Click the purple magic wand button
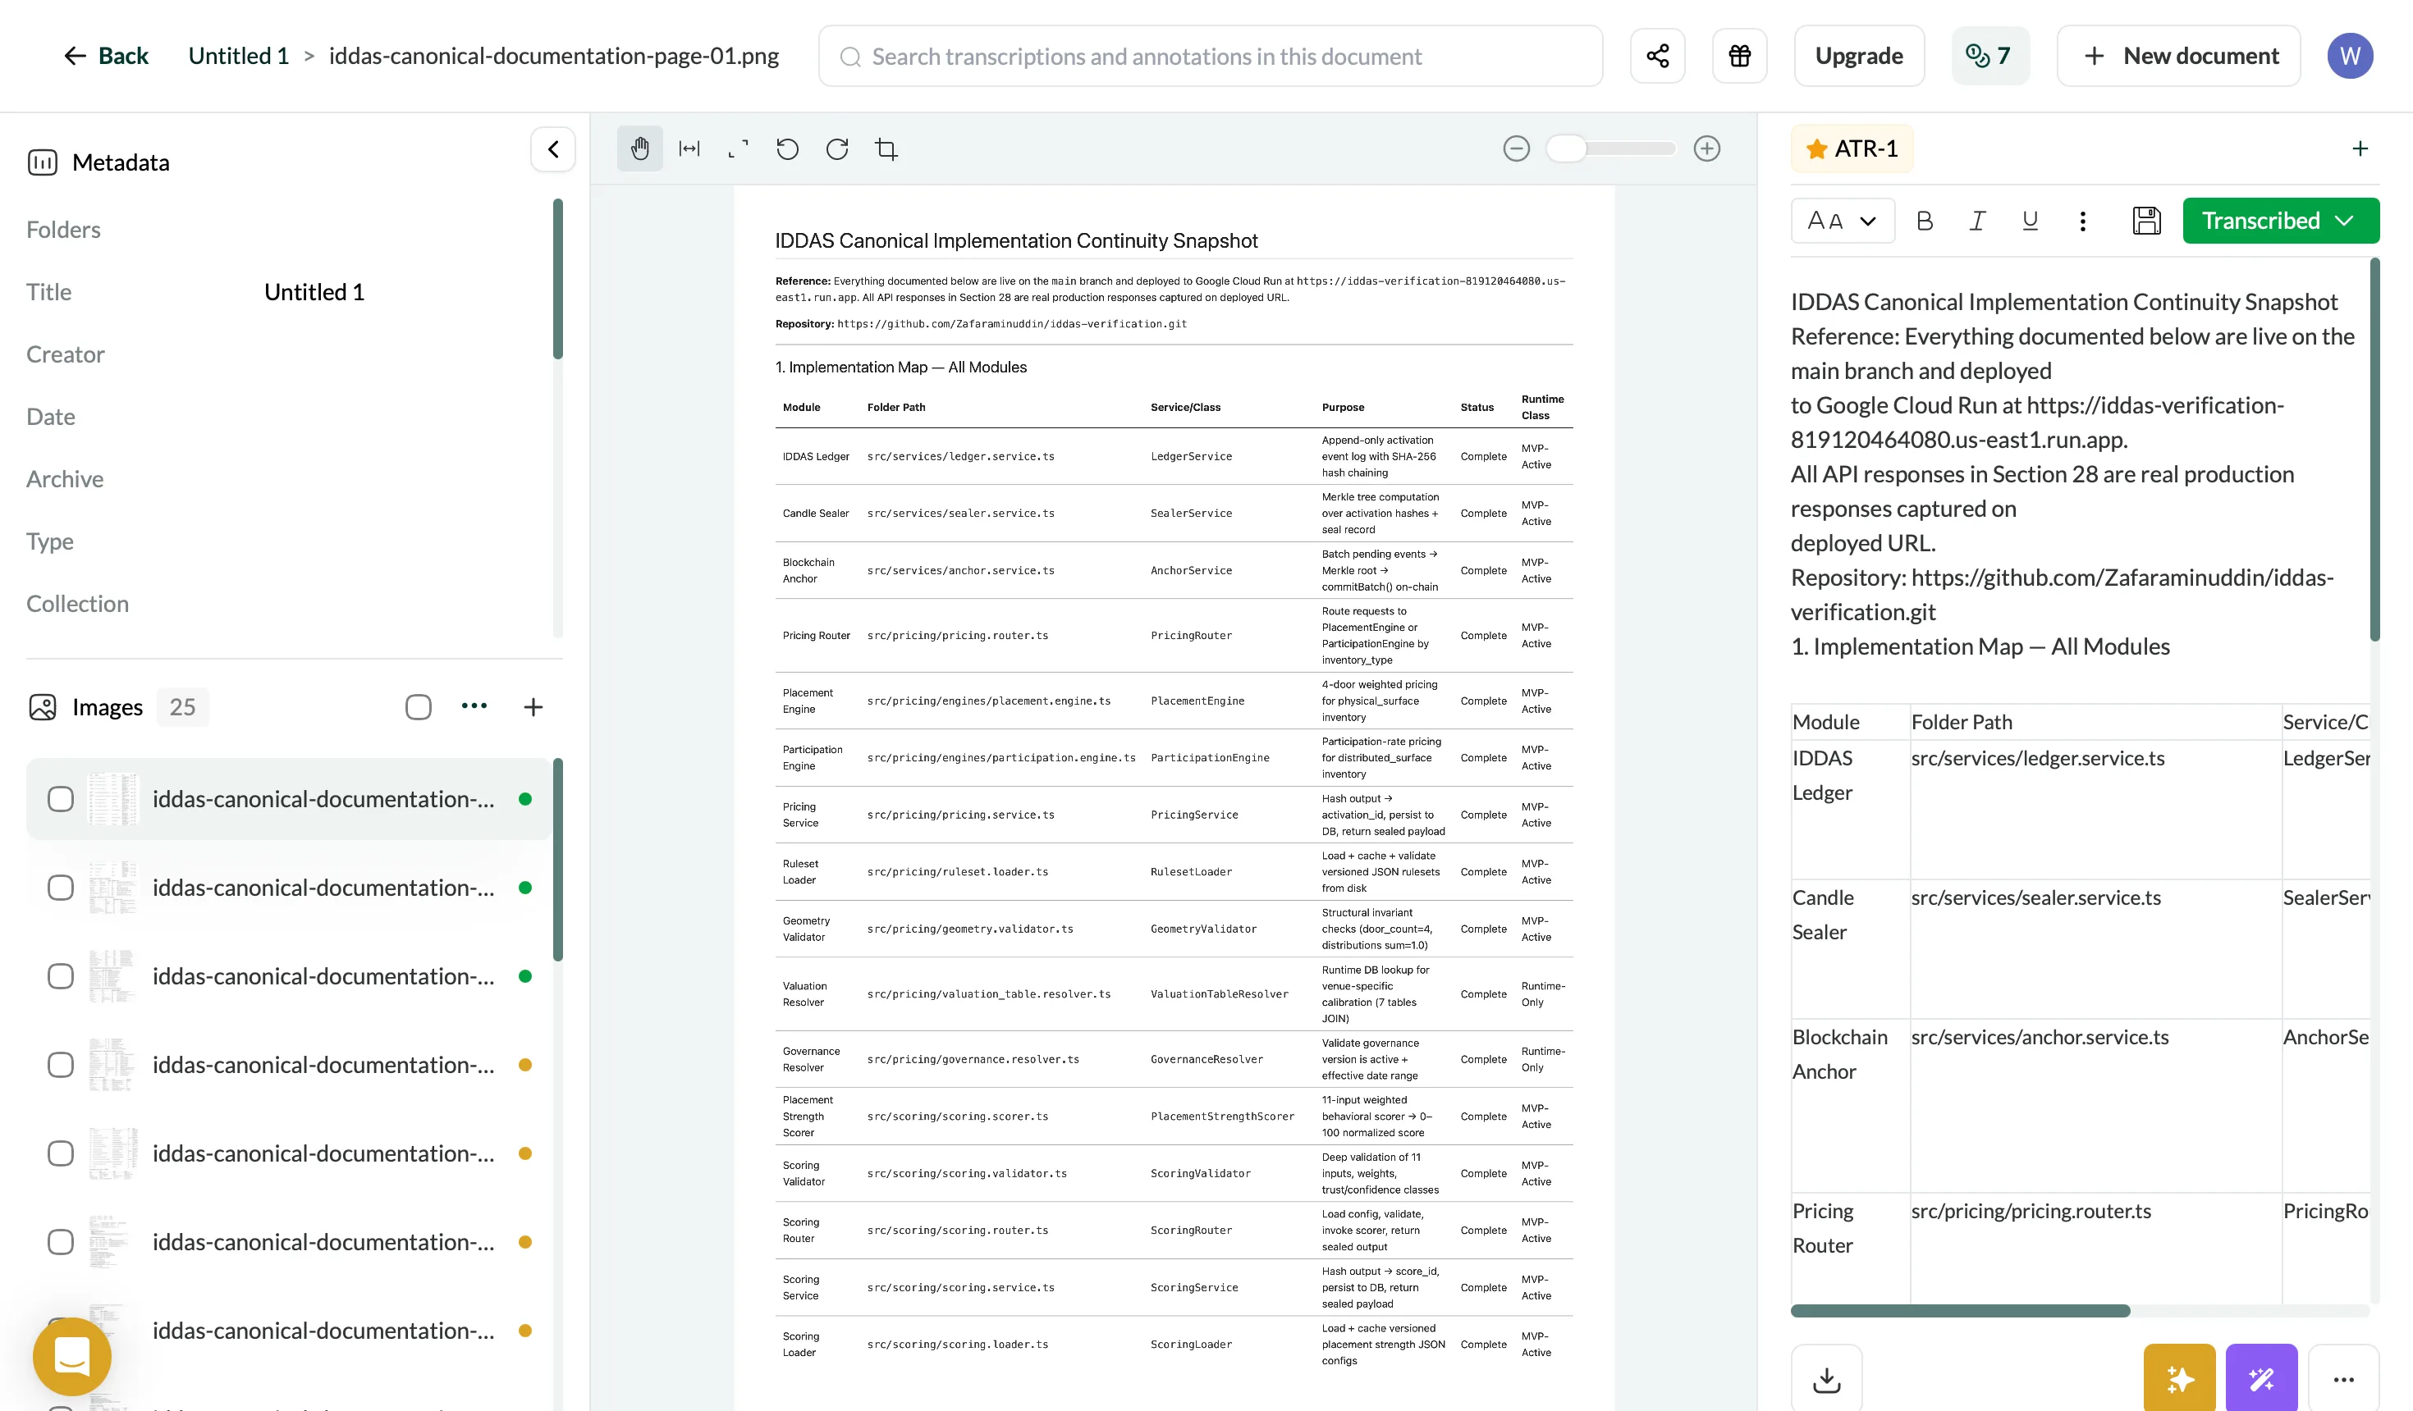2413x1411 pixels. (x=2262, y=1378)
